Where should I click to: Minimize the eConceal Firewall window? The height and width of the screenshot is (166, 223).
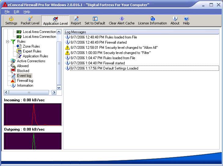(x=203, y=5)
